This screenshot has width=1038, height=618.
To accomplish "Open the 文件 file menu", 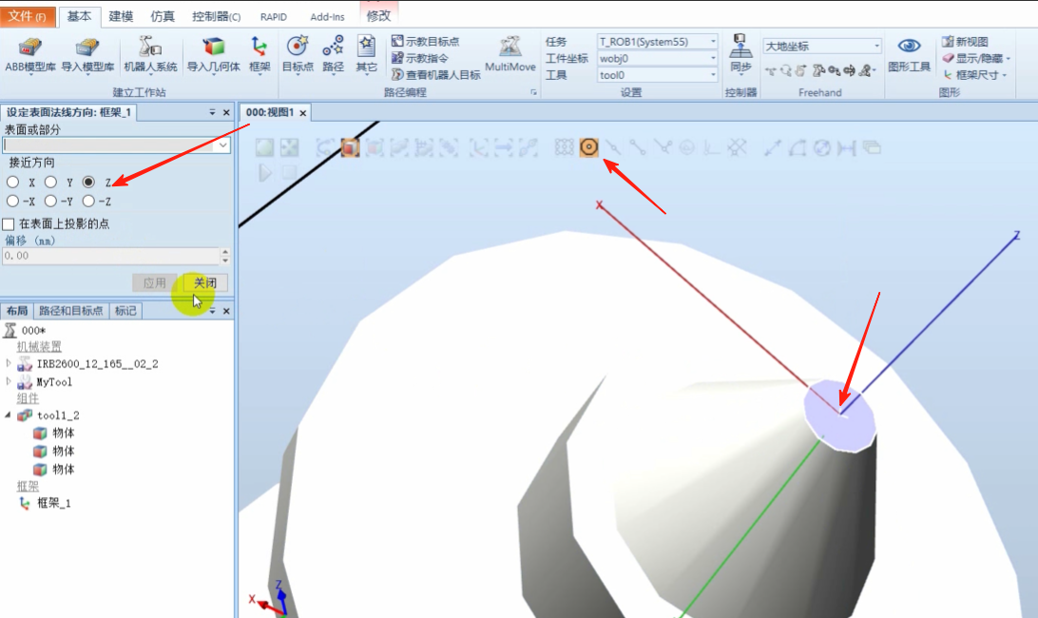I will pos(28,16).
